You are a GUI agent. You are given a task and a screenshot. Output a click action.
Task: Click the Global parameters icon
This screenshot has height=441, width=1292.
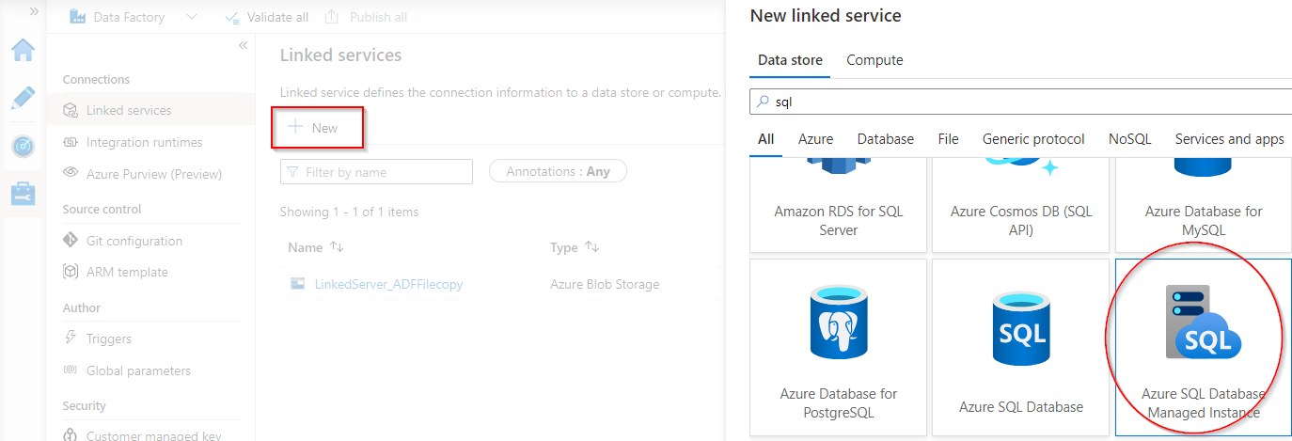click(x=71, y=370)
